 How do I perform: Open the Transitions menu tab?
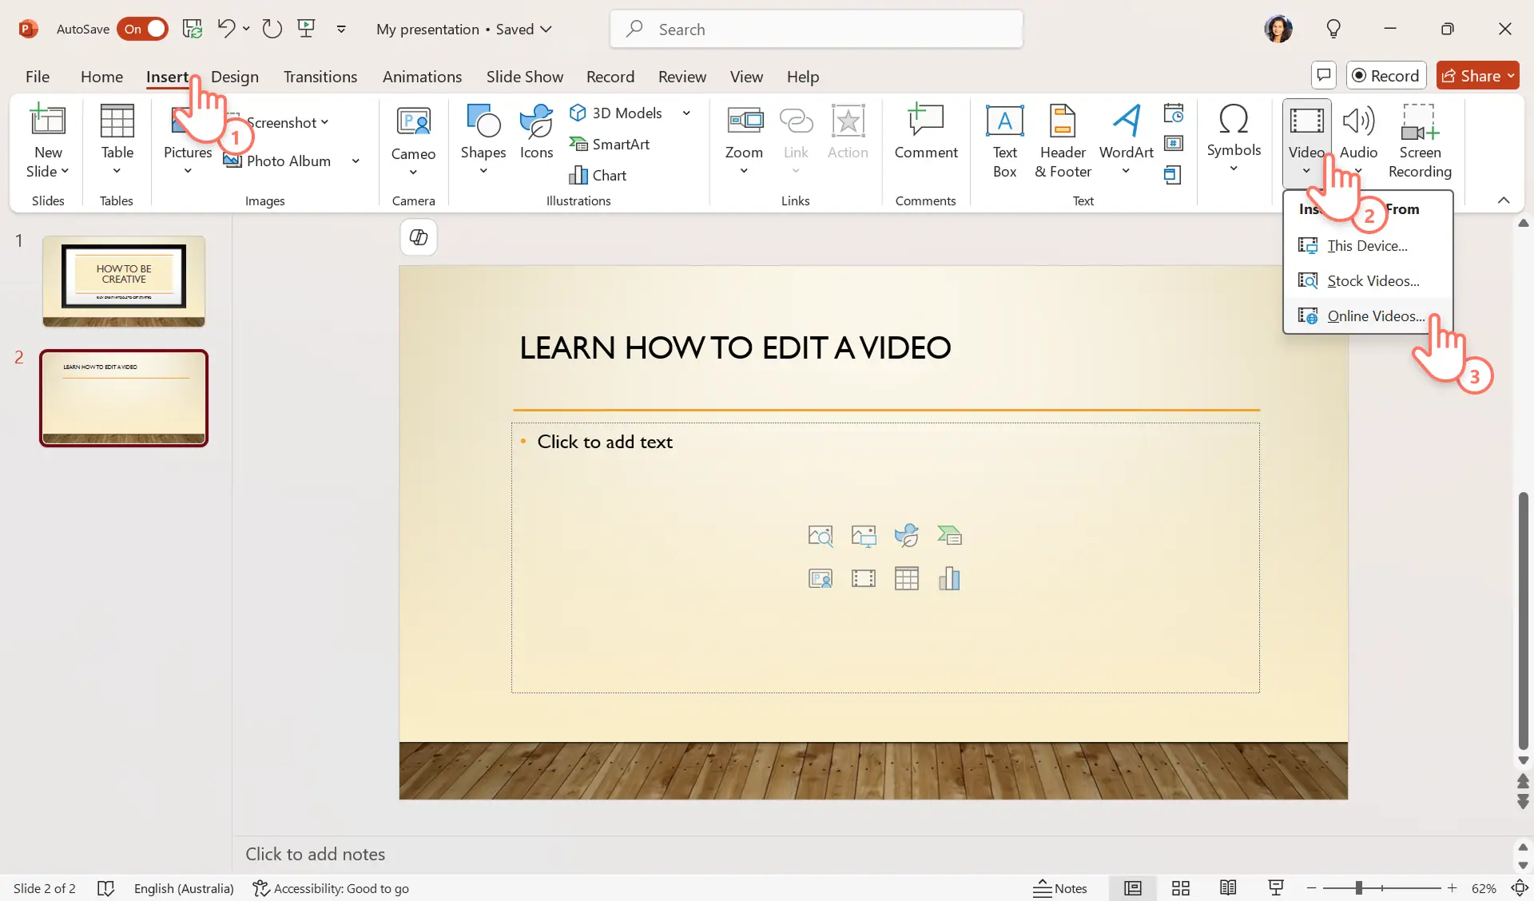320,75
